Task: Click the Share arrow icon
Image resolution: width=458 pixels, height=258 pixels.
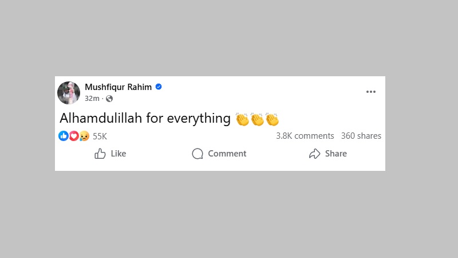Action: [x=314, y=154]
